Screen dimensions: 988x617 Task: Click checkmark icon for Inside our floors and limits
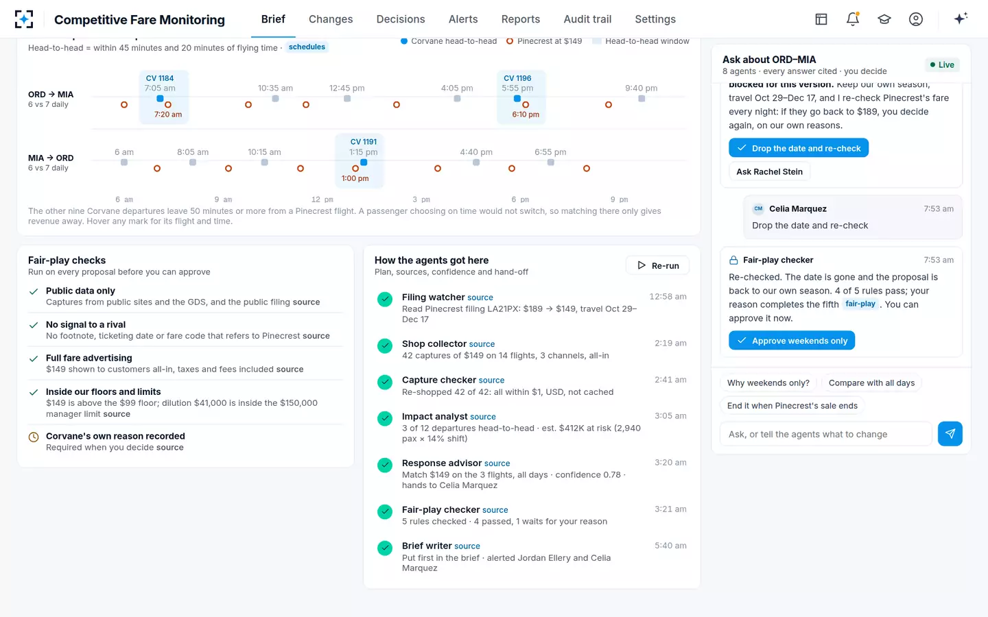click(x=34, y=392)
